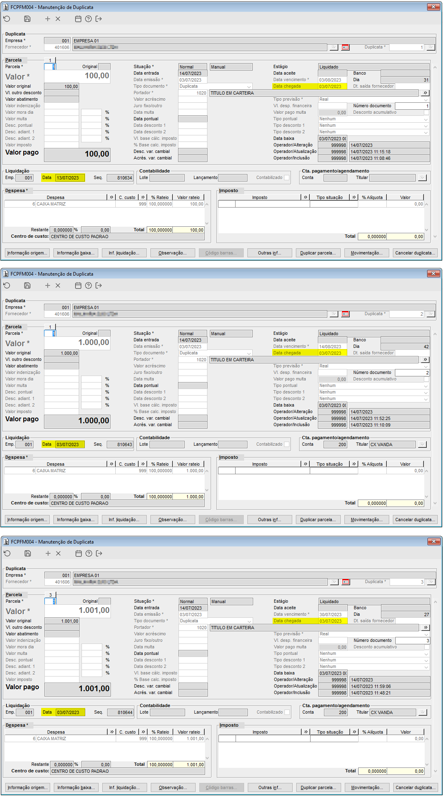Toggle Desconto acumulativo checkbox in duplicata 1 window
The height and width of the screenshot is (796, 443).
(x=426, y=113)
